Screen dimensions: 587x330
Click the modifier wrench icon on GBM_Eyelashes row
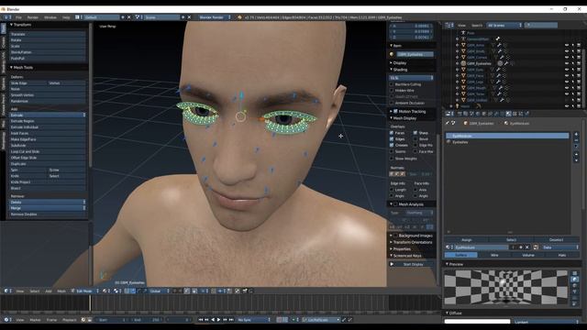coord(506,63)
